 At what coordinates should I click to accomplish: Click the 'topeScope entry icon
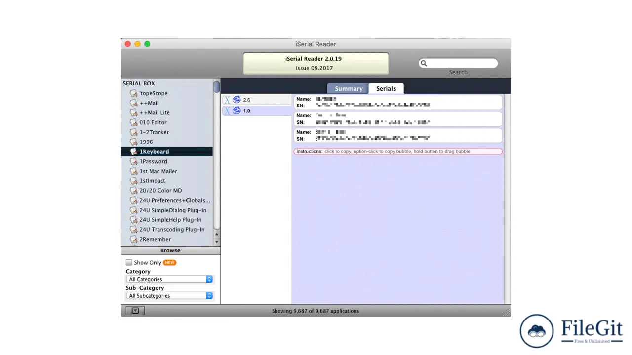pyautogui.click(x=133, y=93)
